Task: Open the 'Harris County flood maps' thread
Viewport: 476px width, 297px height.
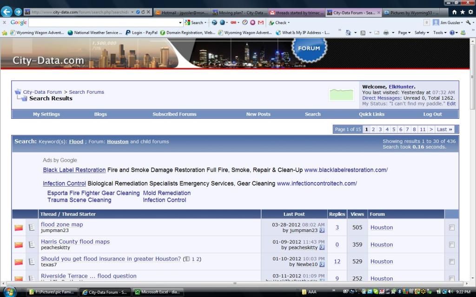Action: [75, 242]
